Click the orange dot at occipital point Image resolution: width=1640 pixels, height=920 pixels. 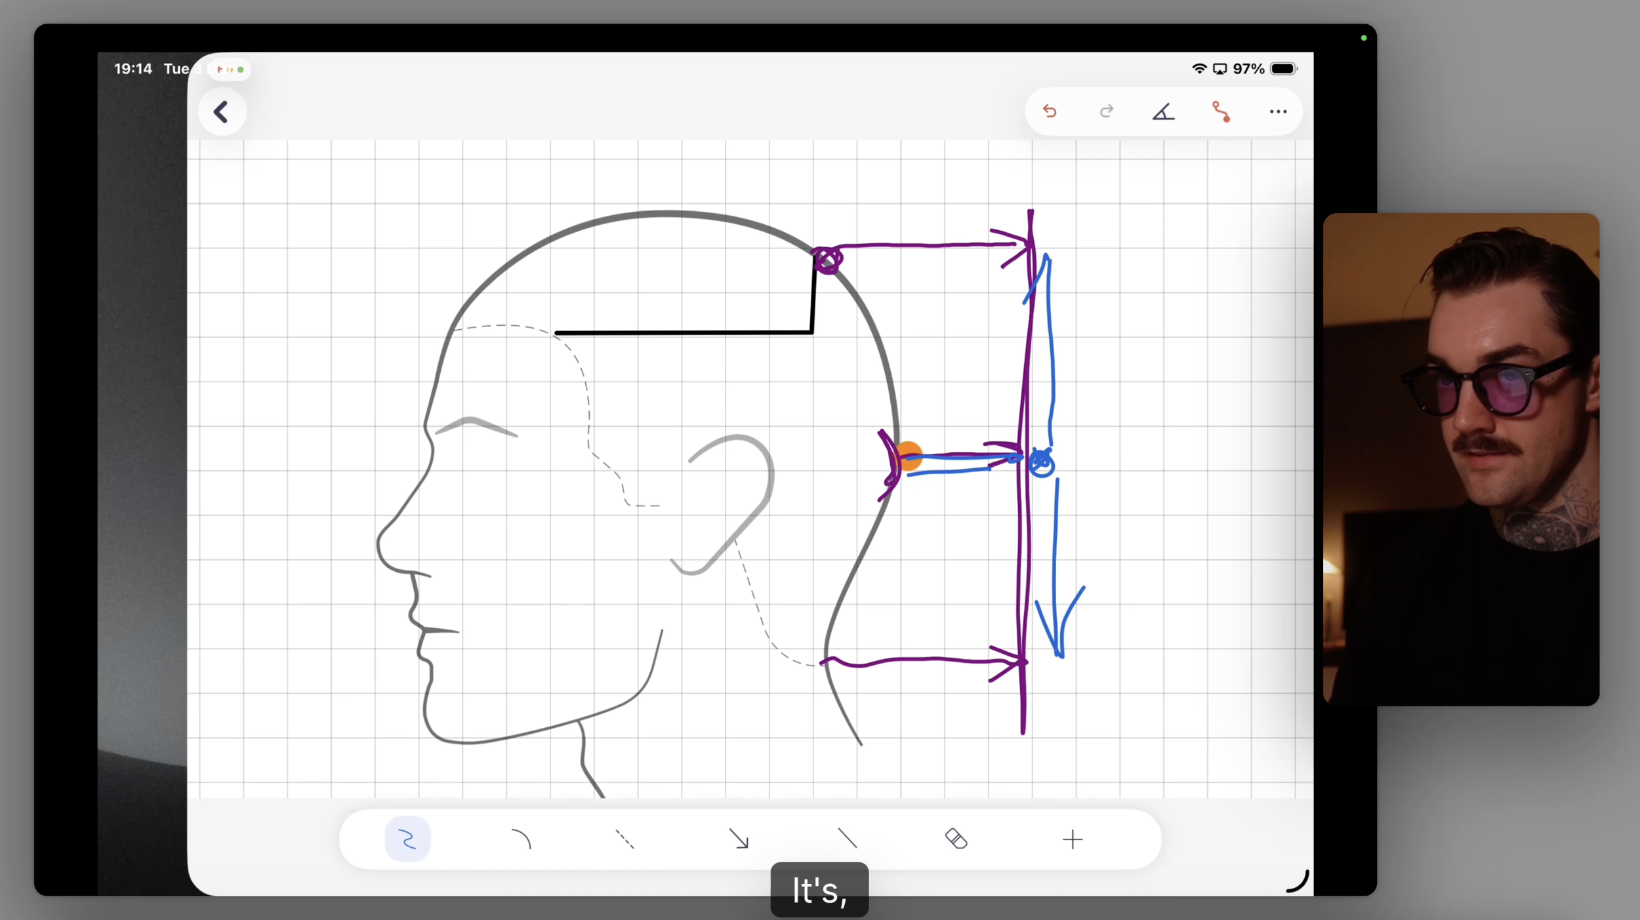point(910,456)
